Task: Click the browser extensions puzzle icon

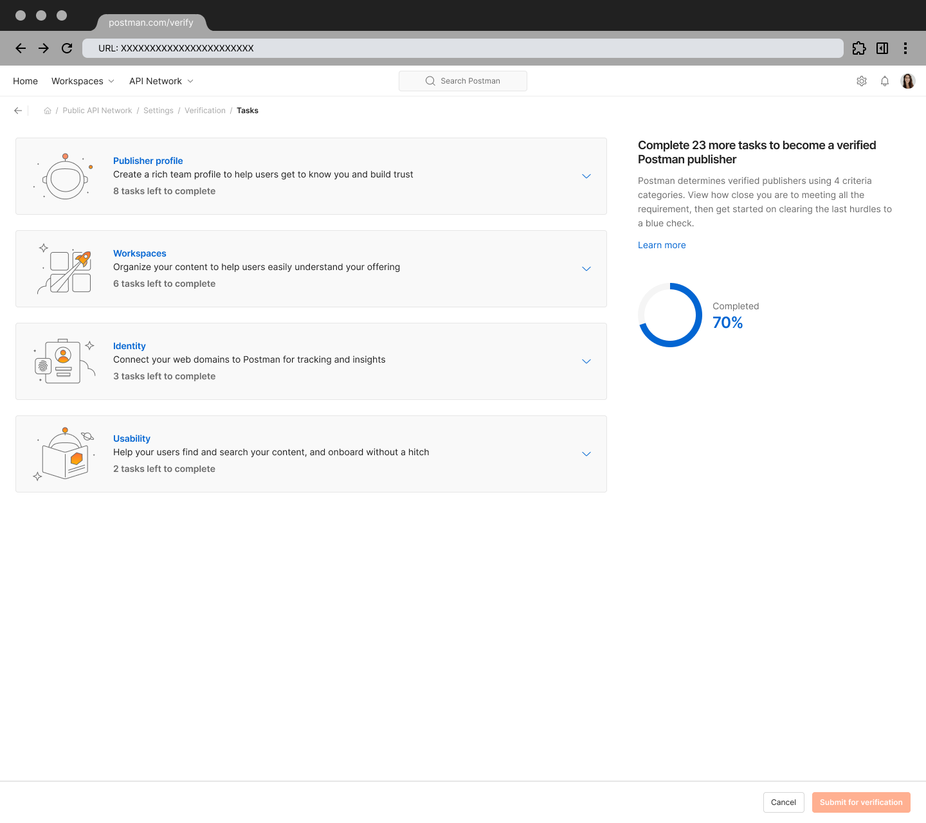Action: coord(859,48)
